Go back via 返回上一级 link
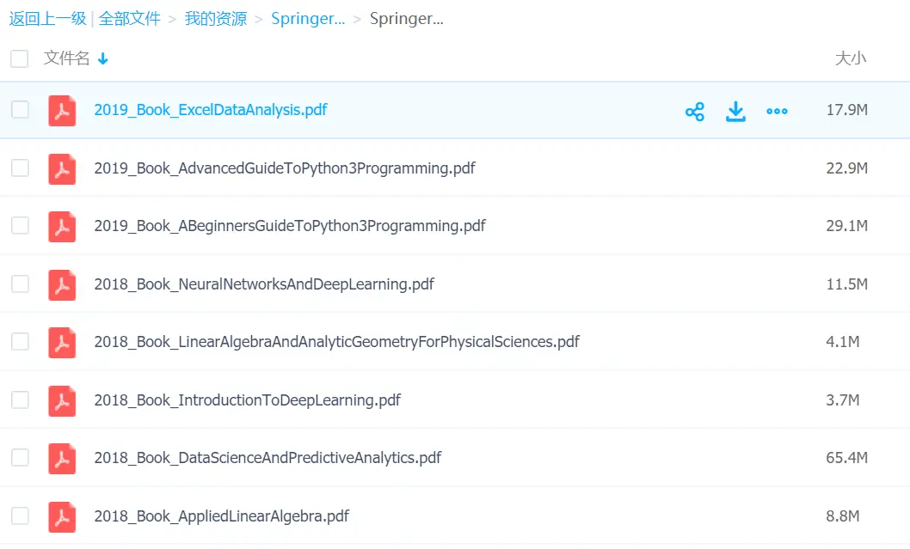 [x=47, y=19]
